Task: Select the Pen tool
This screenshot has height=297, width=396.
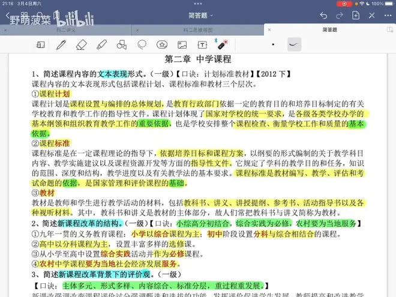Action: pyautogui.click(x=61, y=44)
